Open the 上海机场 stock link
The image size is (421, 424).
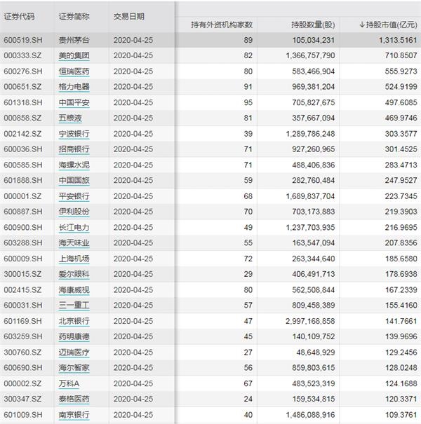(74, 259)
